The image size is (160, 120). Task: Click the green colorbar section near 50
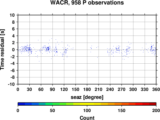coord(52,104)
